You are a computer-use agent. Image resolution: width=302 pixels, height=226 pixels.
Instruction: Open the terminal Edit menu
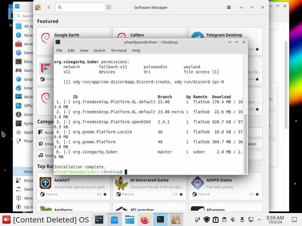pos(71,50)
